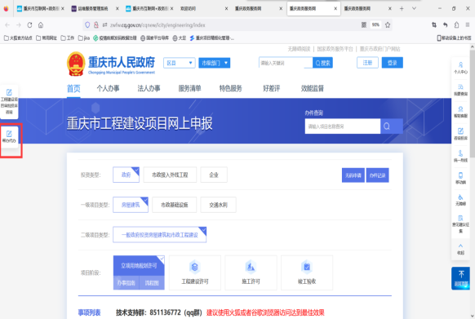Click the 注册 button
475x319 pixels.
coord(367,63)
